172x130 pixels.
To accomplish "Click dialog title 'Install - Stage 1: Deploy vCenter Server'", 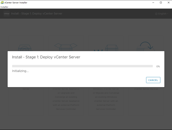I will point(46,57).
